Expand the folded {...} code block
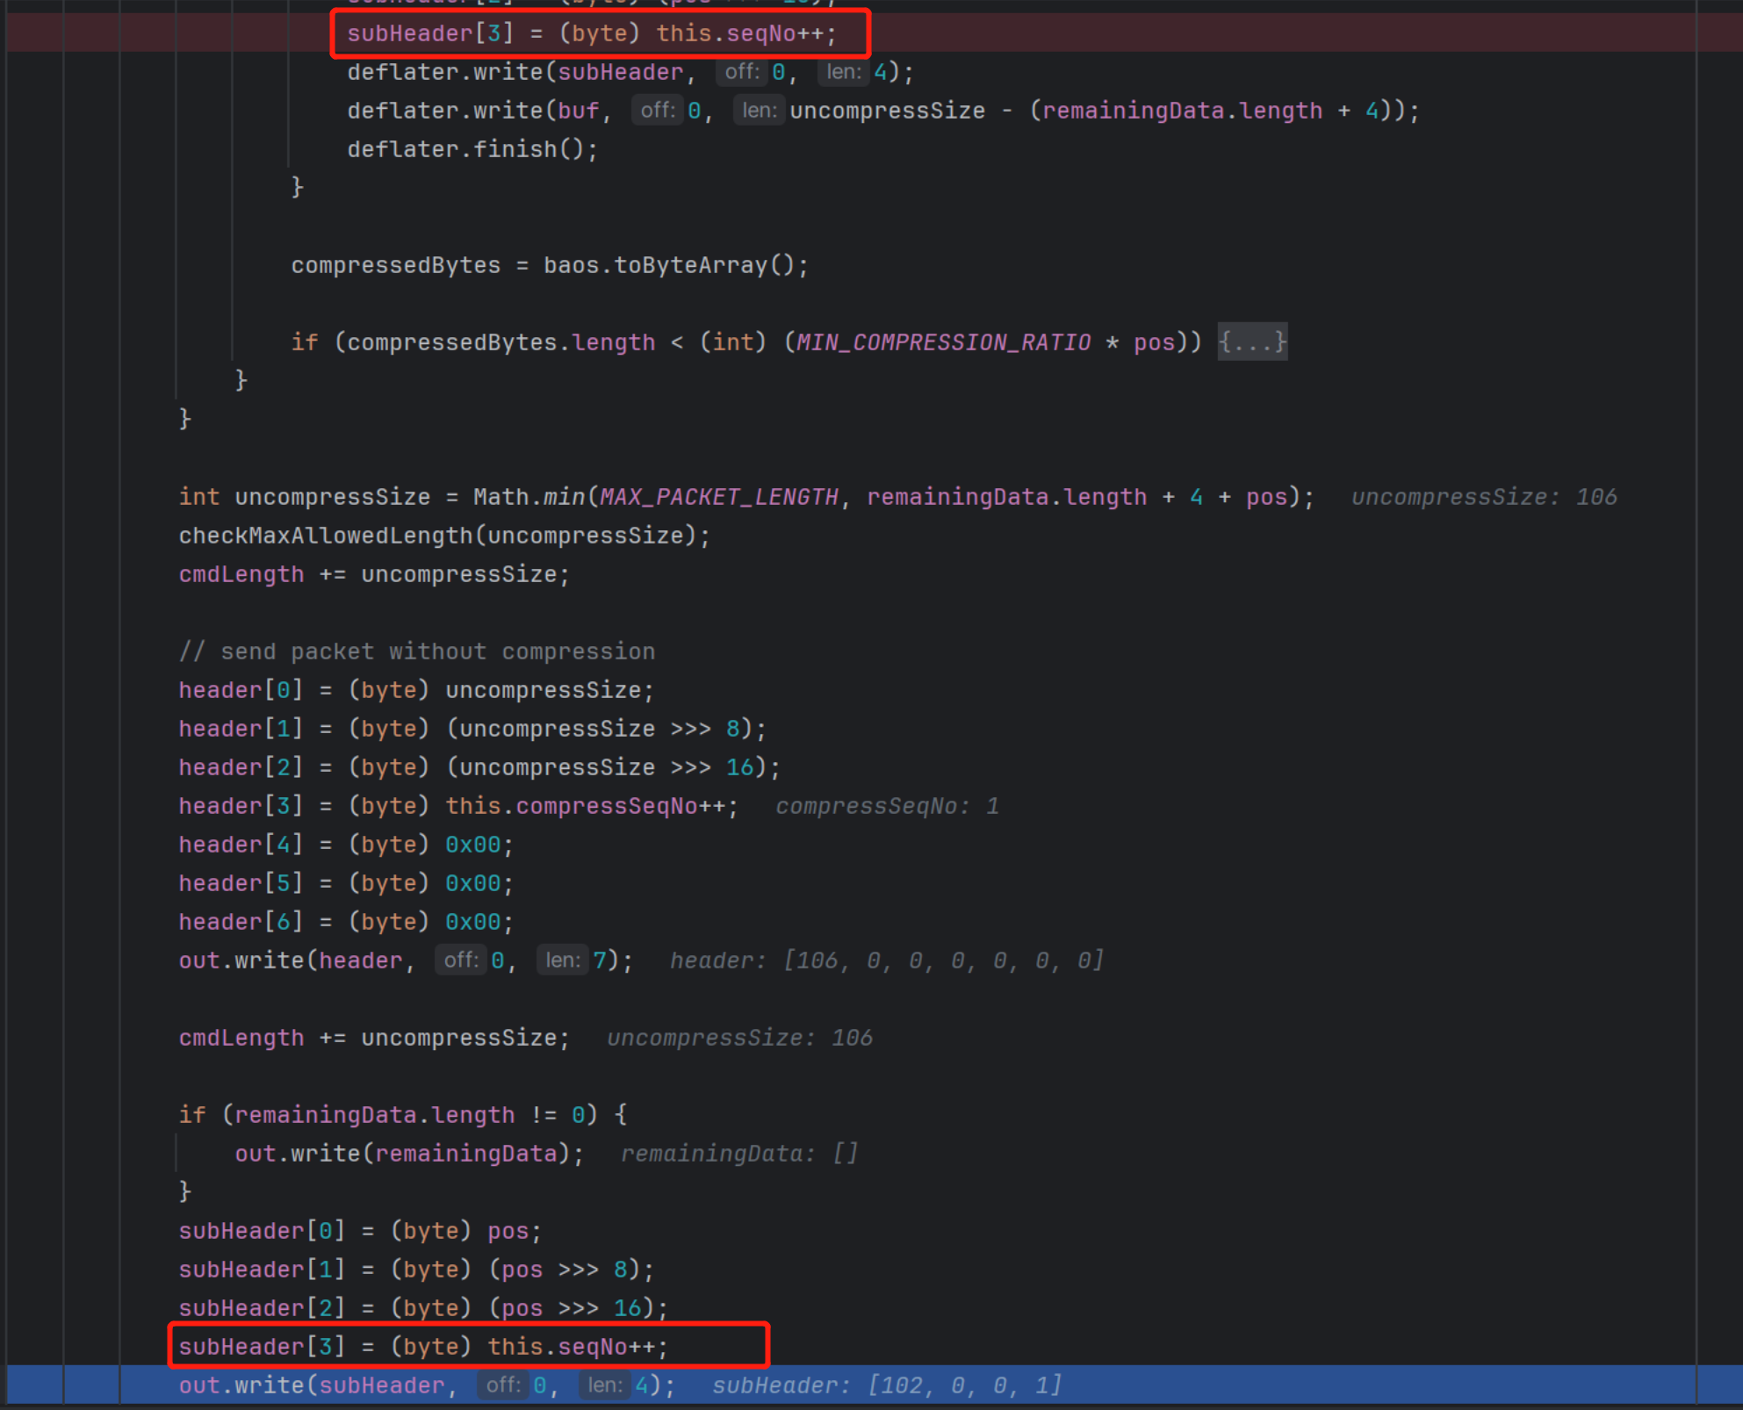This screenshot has width=1743, height=1410. 1251,342
